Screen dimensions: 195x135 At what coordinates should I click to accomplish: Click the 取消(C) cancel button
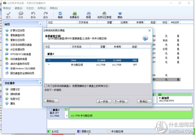(144, 101)
